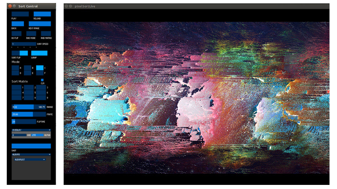Click the pixelSortLive window title bar
The width and height of the screenshot is (337, 189).
[197, 6]
